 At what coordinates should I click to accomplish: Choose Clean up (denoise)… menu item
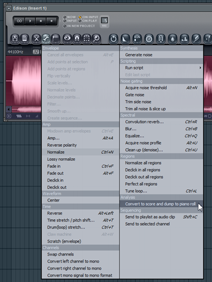pyautogui.click(x=162, y=150)
